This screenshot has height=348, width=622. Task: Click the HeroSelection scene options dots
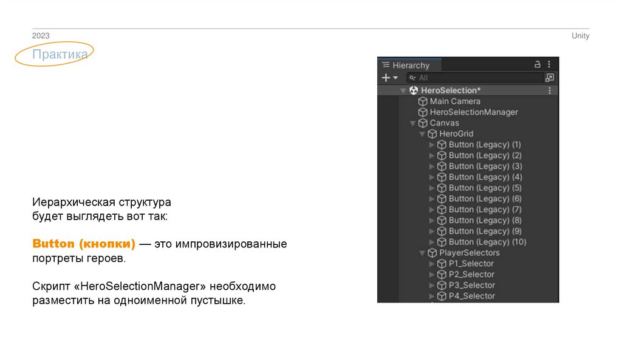tap(550, 90)
